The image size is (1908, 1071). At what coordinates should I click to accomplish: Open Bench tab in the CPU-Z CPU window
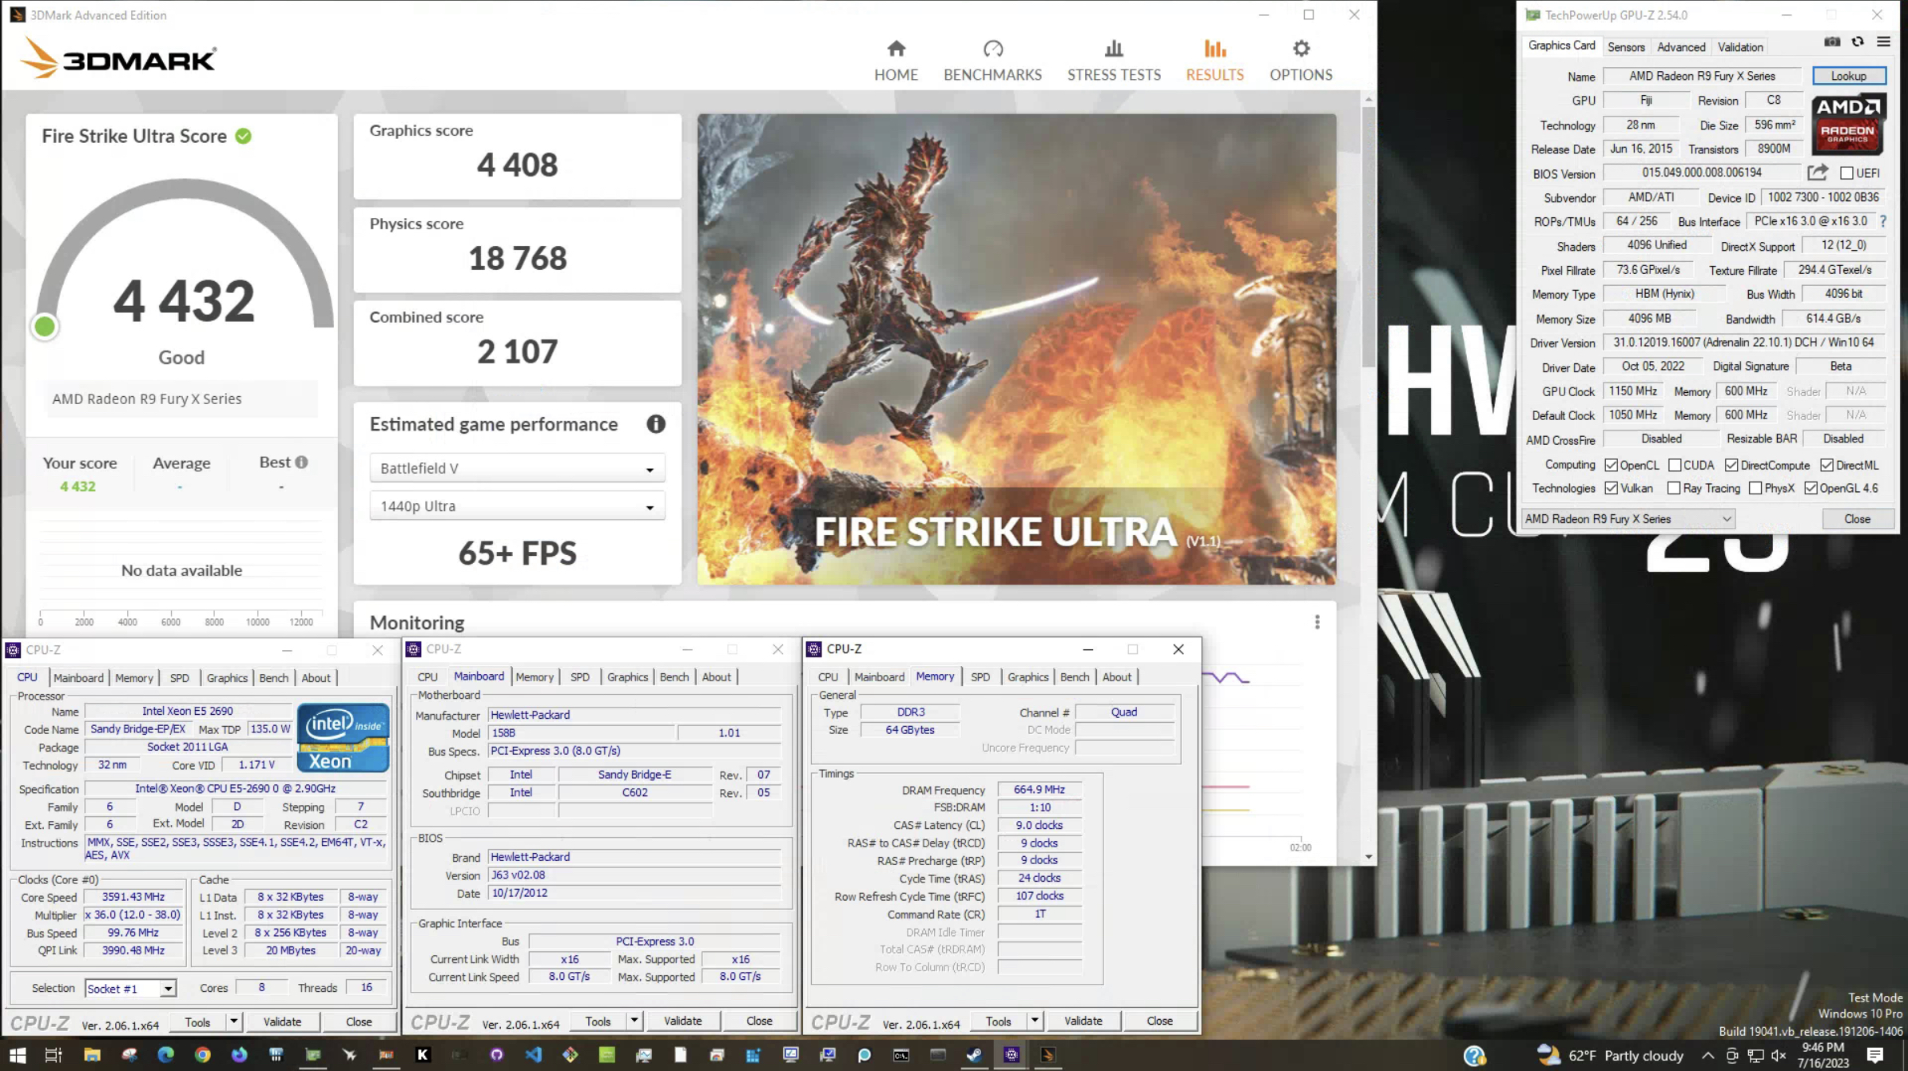273,678
